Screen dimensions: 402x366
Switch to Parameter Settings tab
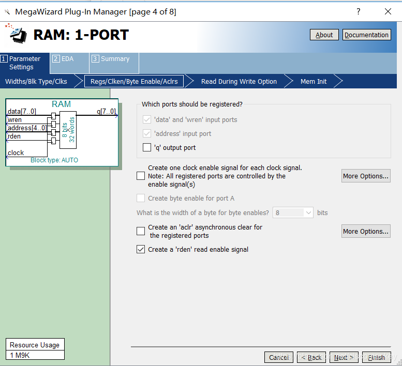point(25,63)
